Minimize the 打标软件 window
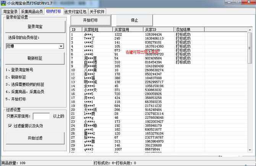 coord(229,2)
